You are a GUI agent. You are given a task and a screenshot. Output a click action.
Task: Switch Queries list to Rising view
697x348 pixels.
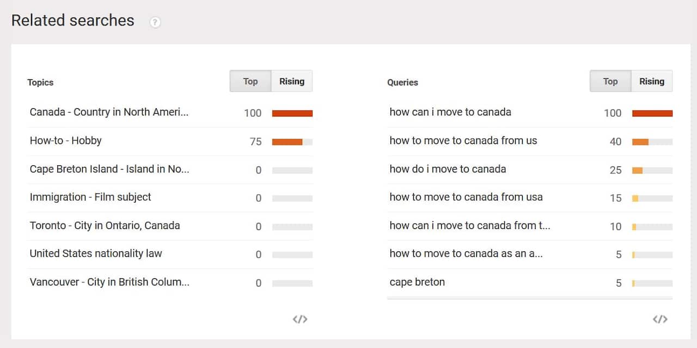pyautogui.click(x=652, y=81)
